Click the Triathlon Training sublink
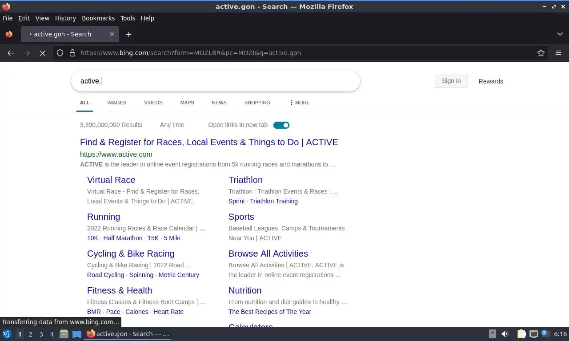This screenshot has width=569, height=341. (274, 201)
